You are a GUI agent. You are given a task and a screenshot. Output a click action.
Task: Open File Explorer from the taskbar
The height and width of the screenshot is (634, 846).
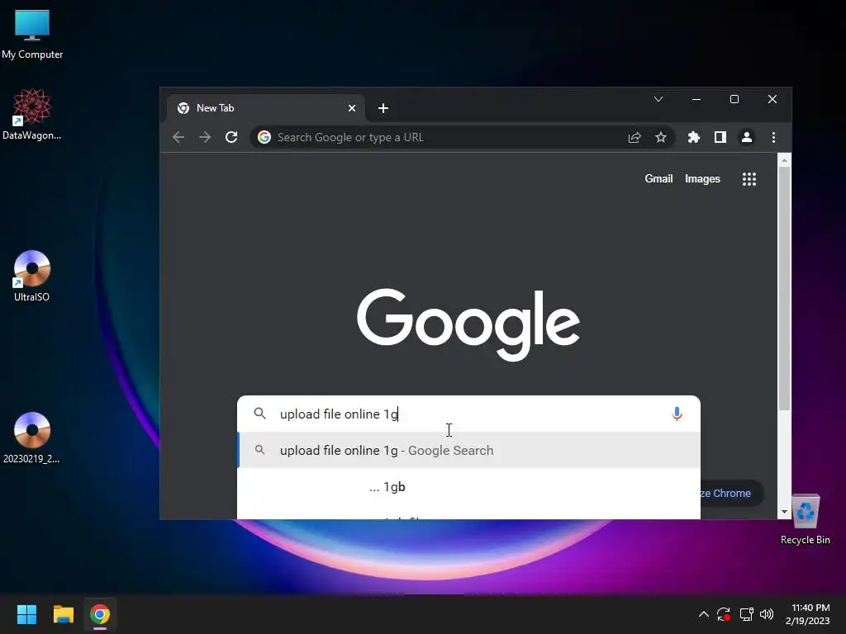[63, 614]
